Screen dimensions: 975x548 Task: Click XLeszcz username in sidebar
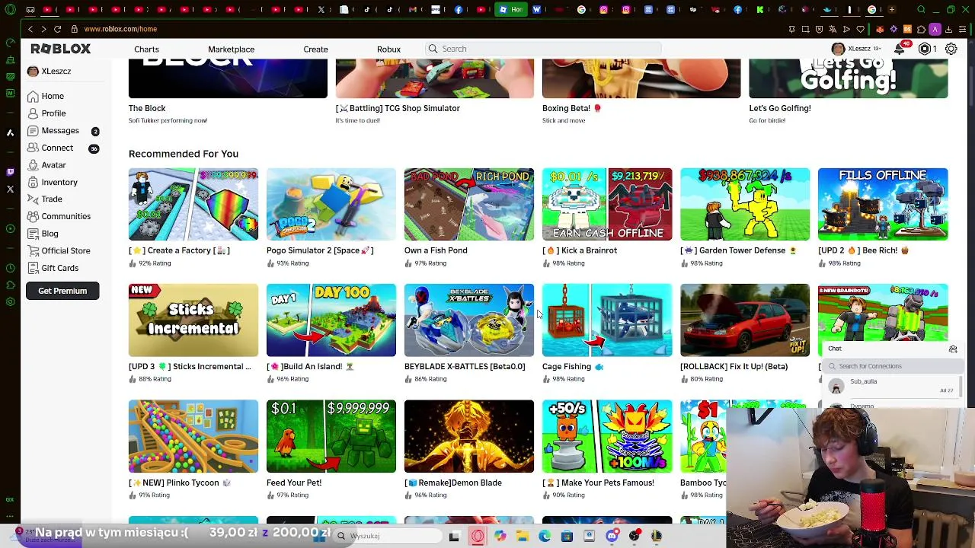56,71
